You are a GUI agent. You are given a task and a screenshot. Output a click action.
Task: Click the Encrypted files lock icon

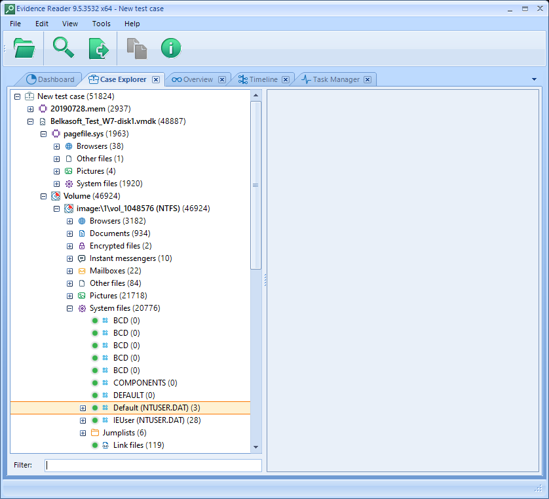(x=82, y=246)
